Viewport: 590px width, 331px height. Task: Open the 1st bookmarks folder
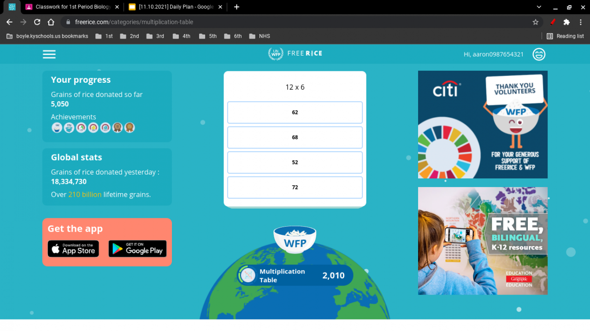point(104,36)
